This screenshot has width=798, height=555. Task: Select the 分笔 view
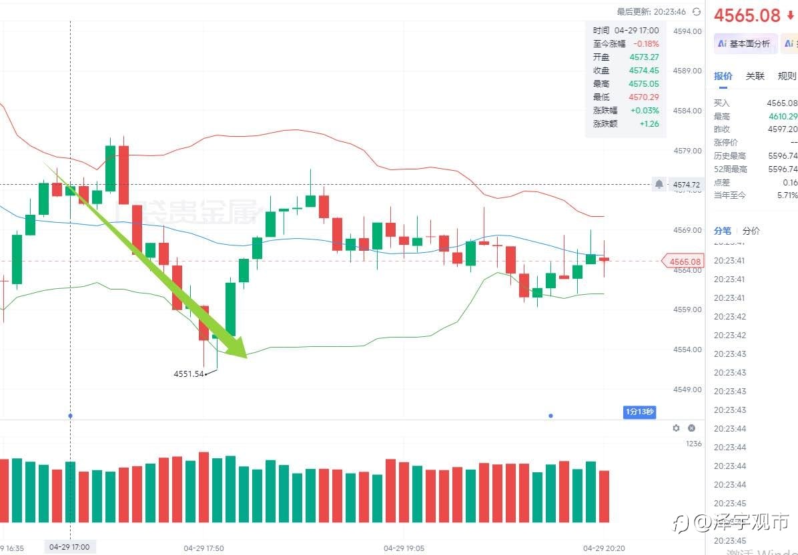pyautogui.click(x=723, y=231)
